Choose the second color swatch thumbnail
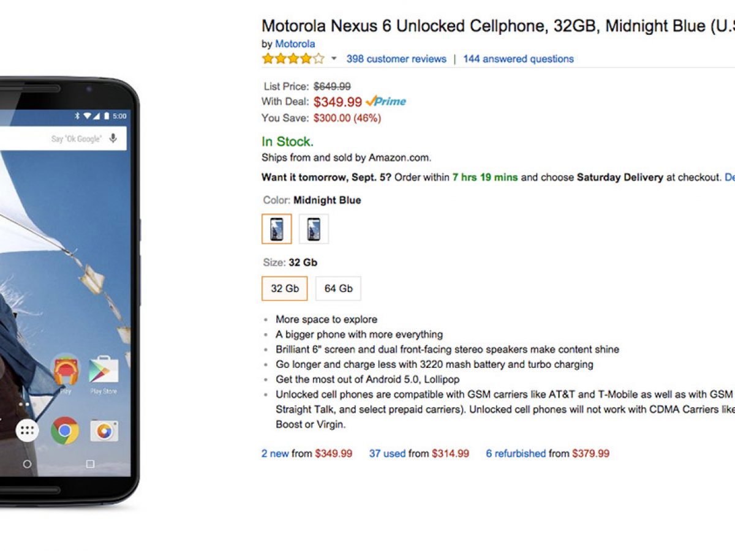Image resolution: width=735 pixels, height=551 pixels. click(x=314, y=229)
